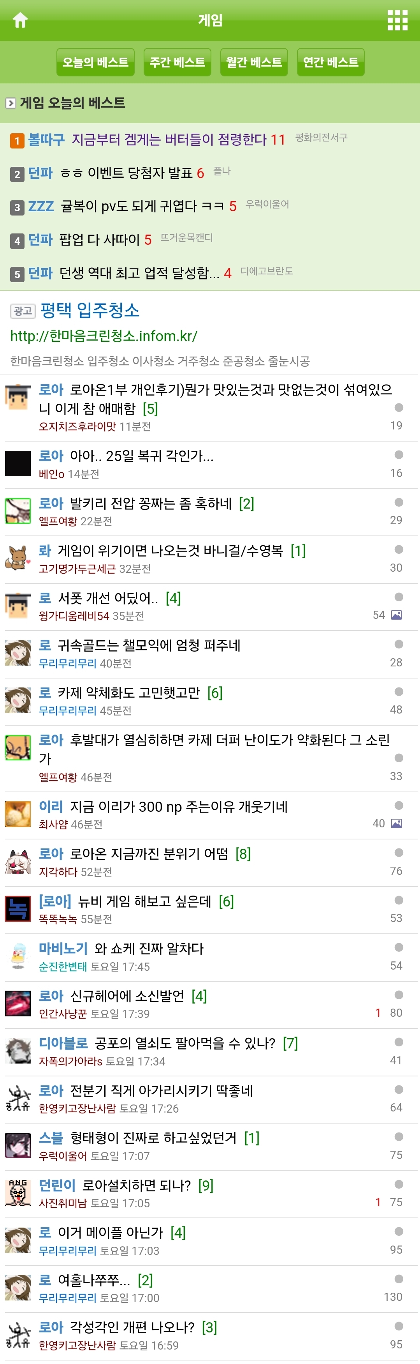Click the arrow icon beside 게임 오늘의 베스트

point(11,103)
